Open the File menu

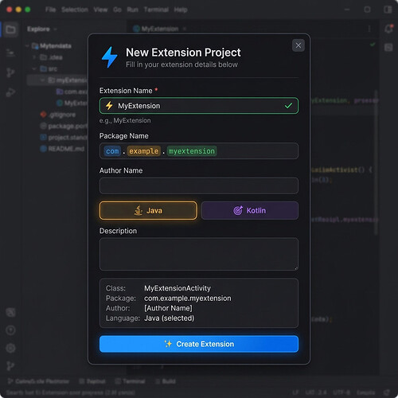point(50,10)
